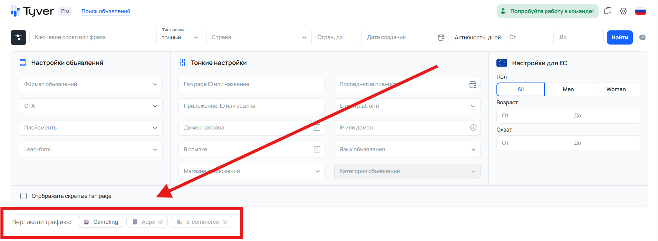Open the settings gear icon
Image resolution: width=658 pixels, height=241 pixels.
(623, 11)
